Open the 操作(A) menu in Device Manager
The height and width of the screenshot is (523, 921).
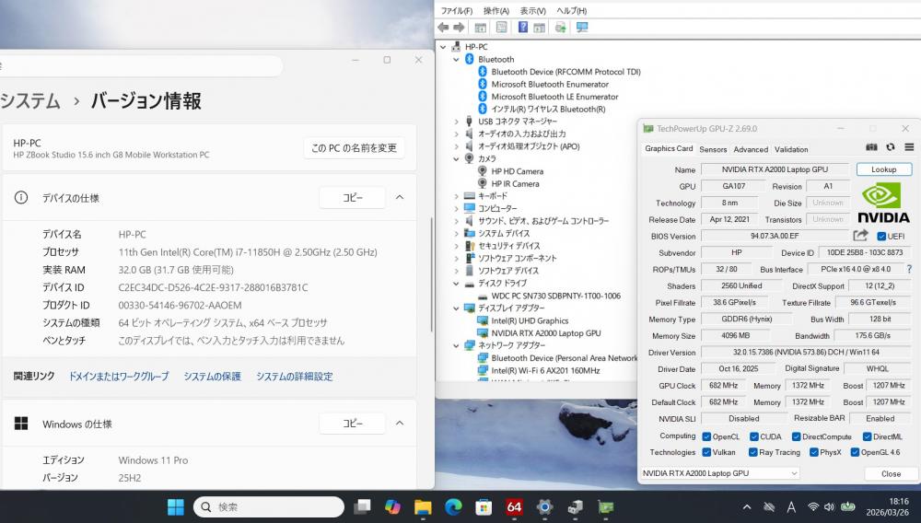pyautogui.click(x=496, y=10)
